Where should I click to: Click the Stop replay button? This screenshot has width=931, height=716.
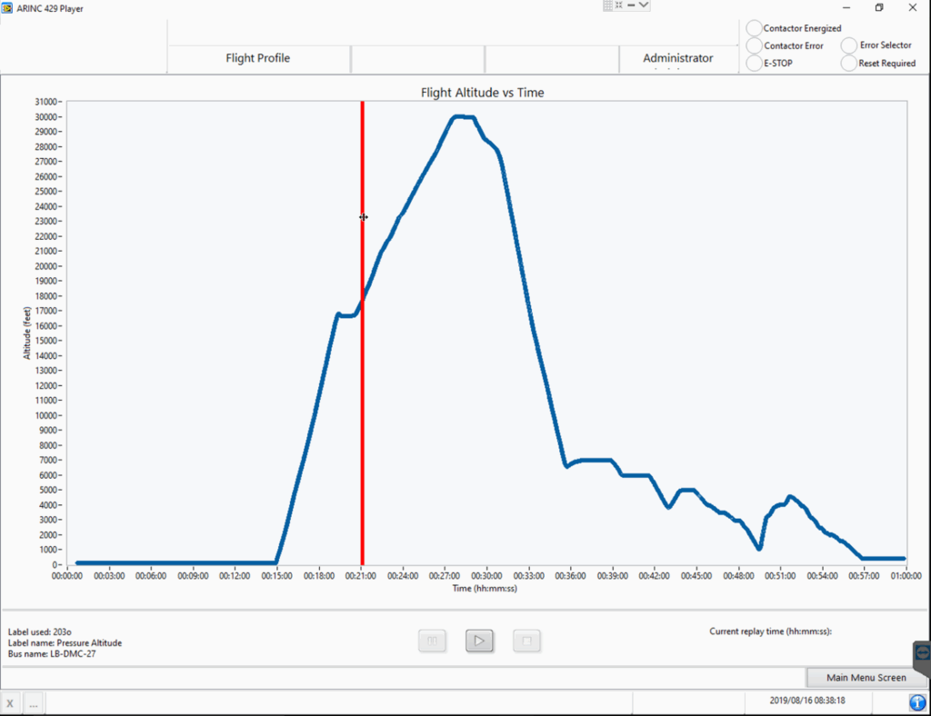tap(526, 641)
